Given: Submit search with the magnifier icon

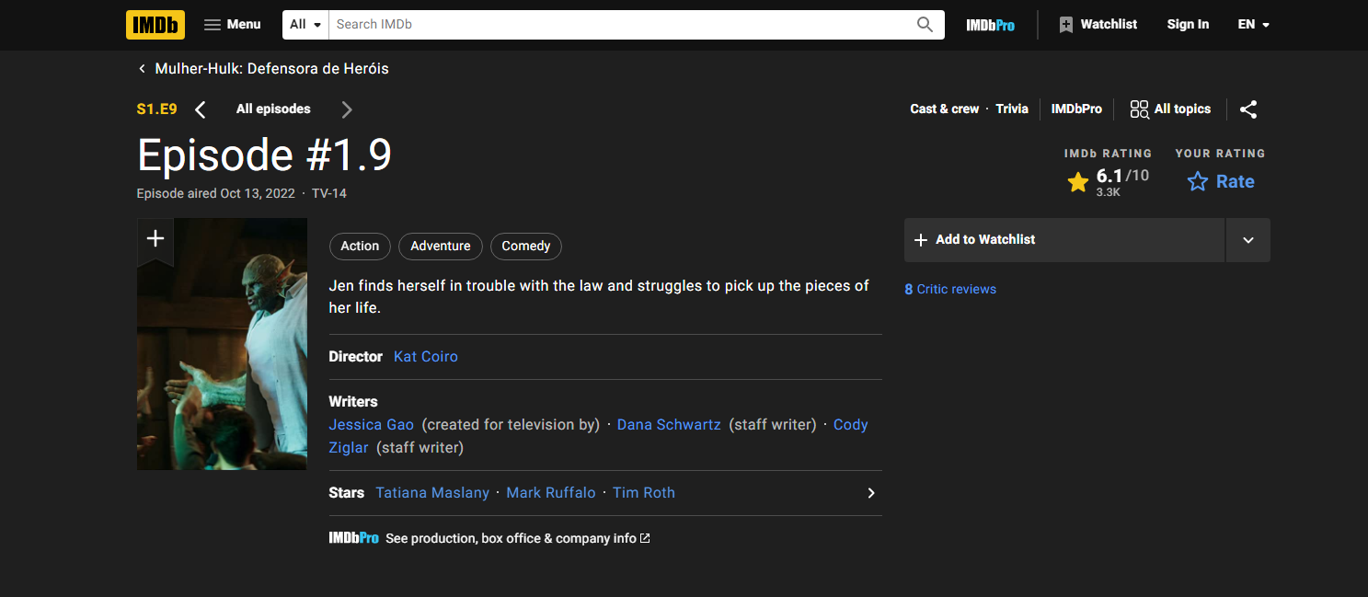Looking at the screenshot, I should pos(925,25).
